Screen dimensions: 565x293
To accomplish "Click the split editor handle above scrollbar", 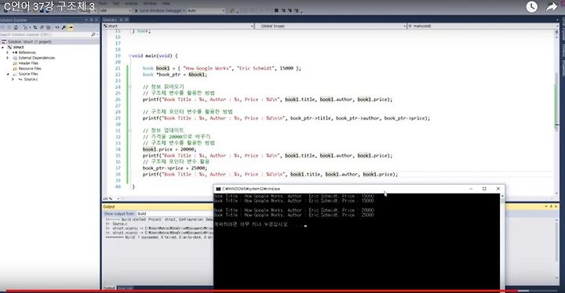I will tap(556, 31).
